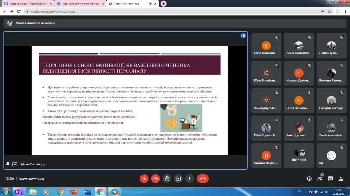Bookmark this page with the star icon

(329, 11)
